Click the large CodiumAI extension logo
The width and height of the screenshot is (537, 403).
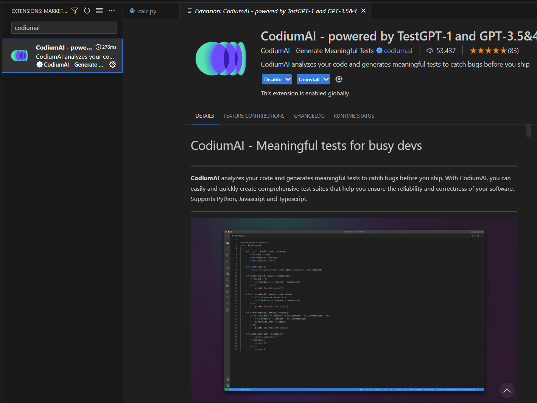tap(221, 59)
